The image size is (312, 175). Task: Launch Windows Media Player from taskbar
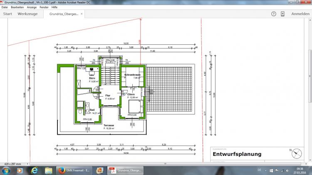(x=20, y=170)
